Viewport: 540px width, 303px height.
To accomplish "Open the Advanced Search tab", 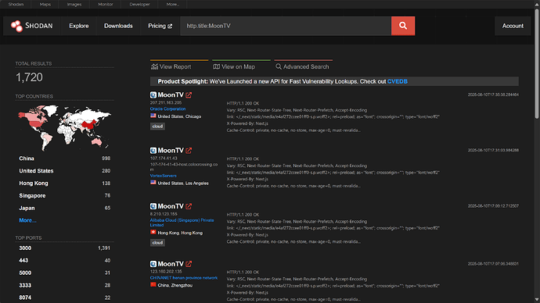I will [304, 66].
